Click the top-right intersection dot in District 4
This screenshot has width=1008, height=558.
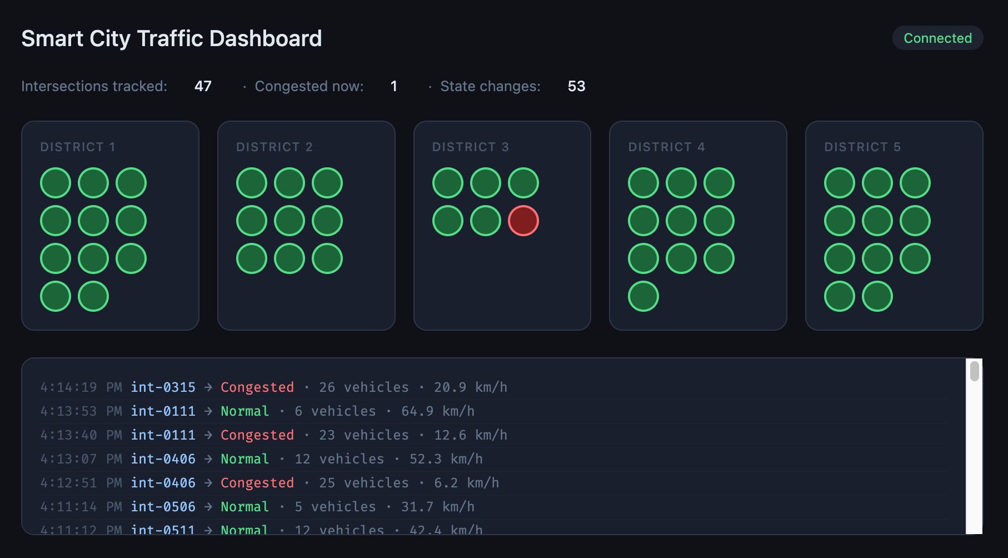click(719, 183)
